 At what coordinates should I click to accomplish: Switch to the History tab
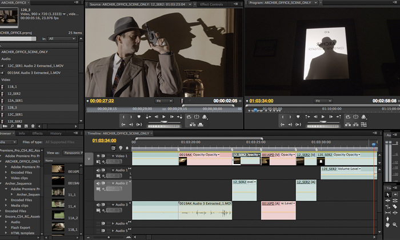(x=55, y=133)
